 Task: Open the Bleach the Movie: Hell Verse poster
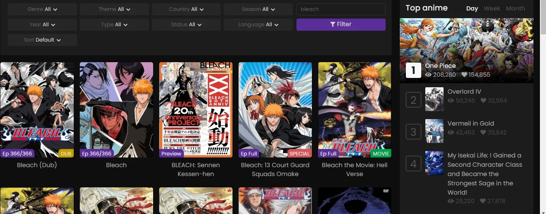point(354,109)
